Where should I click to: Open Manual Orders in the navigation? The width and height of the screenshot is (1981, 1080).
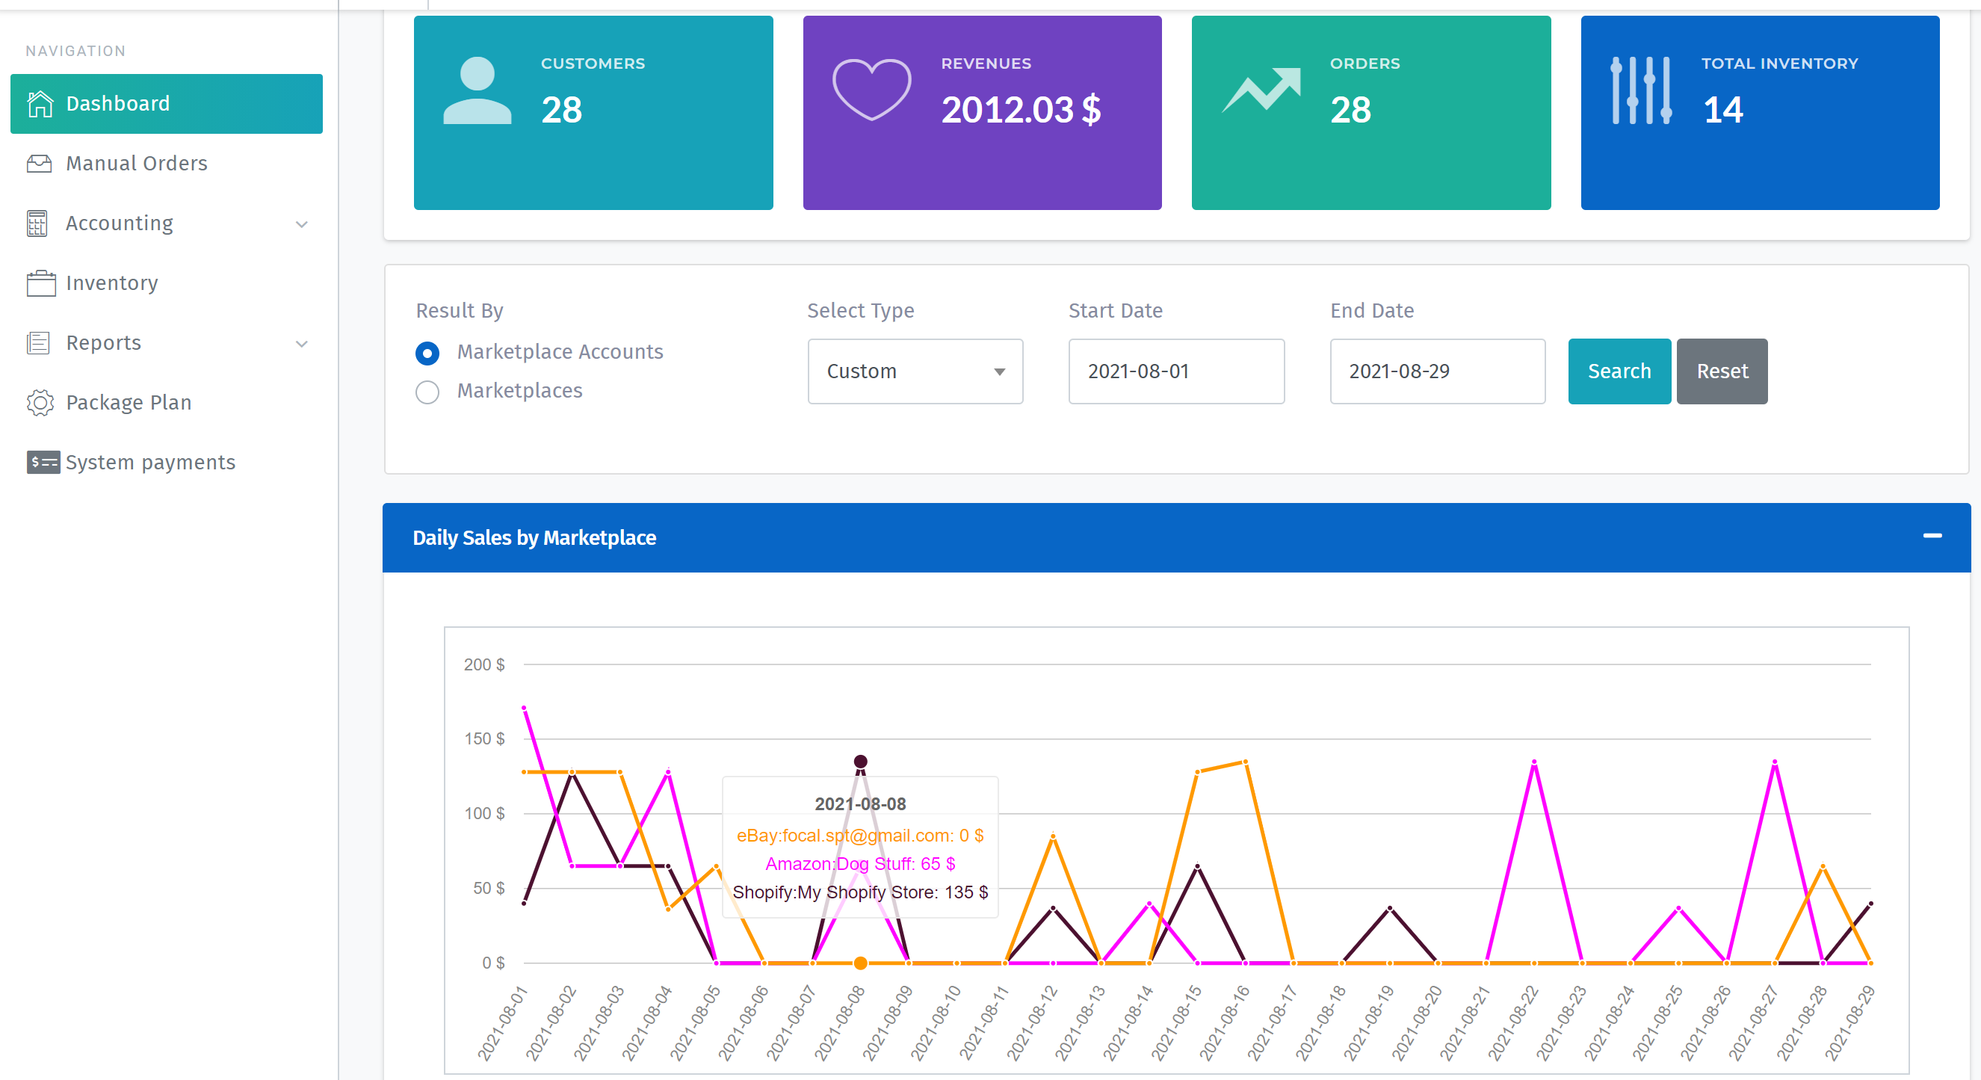[137, 163]
